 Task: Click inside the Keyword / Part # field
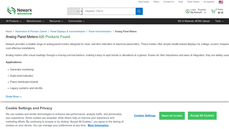(x=109, y=11)
